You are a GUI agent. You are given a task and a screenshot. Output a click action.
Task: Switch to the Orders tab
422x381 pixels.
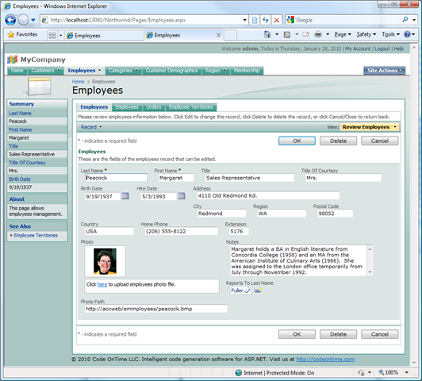pyautogui.click(x=153, y=107)
